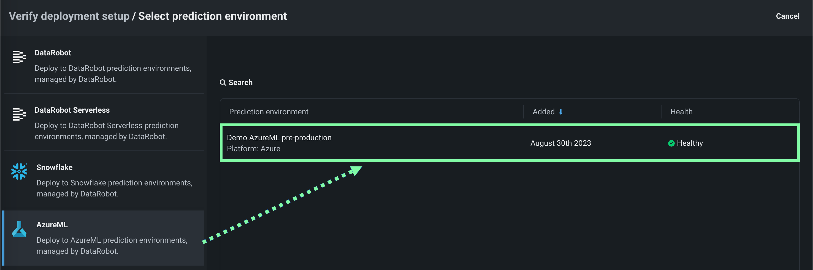The image size is (813, 270).
Task: Choose DataRobot Serverless platform
Action: (x=104, y=123)
